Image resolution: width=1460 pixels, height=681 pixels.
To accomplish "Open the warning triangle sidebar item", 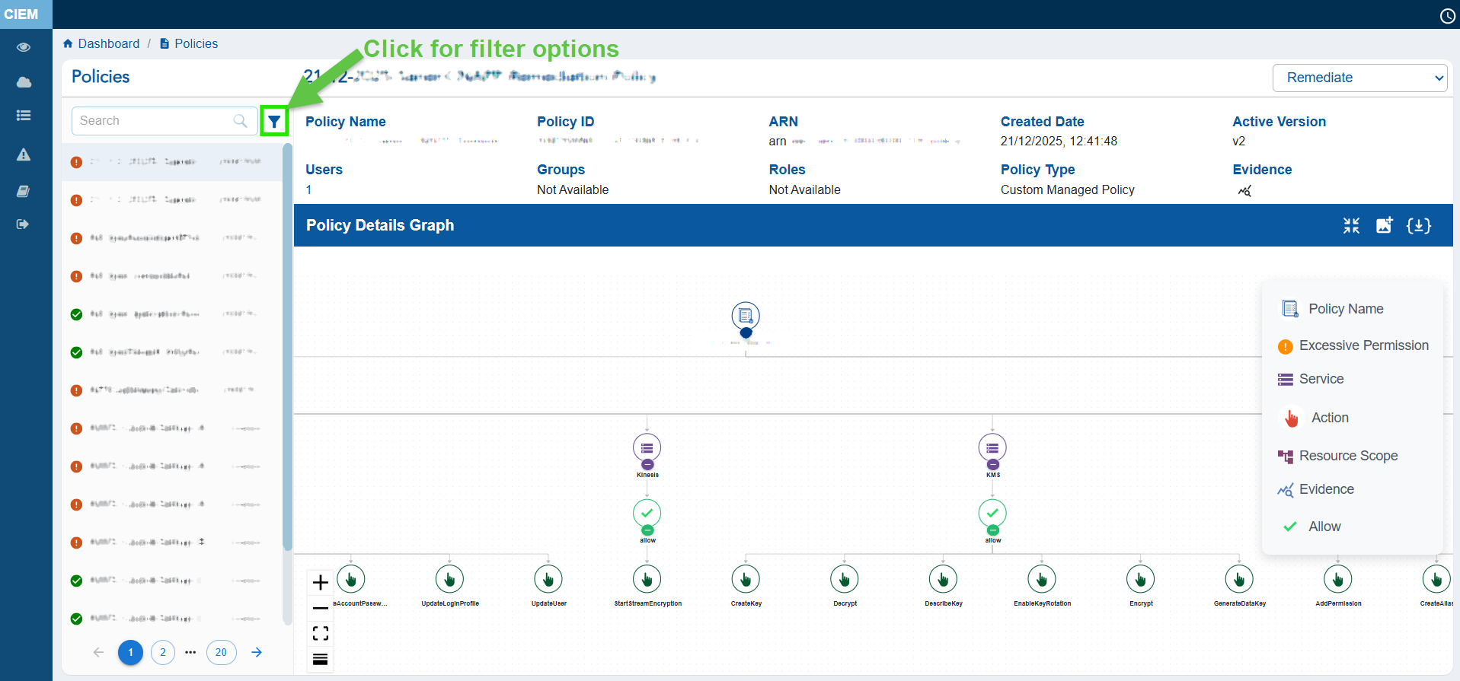I will (x=24, y=154).
